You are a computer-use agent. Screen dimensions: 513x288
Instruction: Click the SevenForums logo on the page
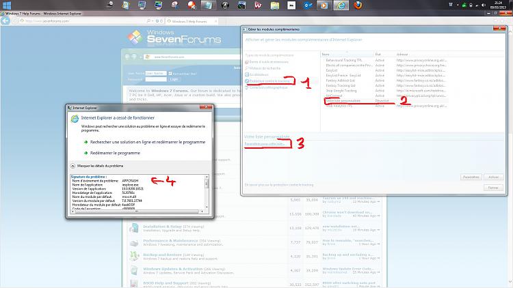pos(174,37)
